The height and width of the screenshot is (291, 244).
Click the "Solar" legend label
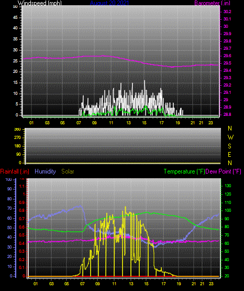click(68, 171)
